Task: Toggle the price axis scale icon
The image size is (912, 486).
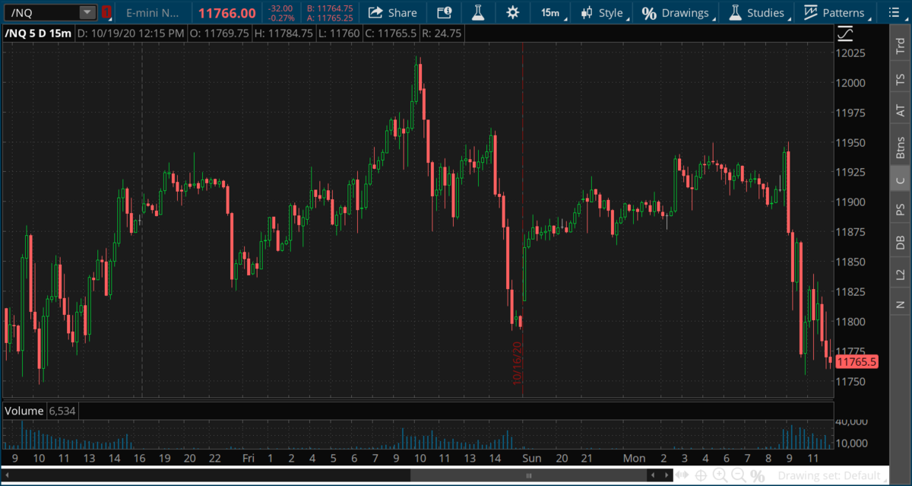Action: 845,33
